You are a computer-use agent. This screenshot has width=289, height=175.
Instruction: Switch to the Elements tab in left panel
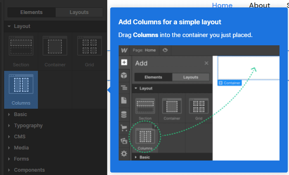pos(31,12)
